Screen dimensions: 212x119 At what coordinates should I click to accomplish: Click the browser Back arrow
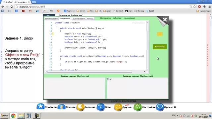[x=3, y=7]
